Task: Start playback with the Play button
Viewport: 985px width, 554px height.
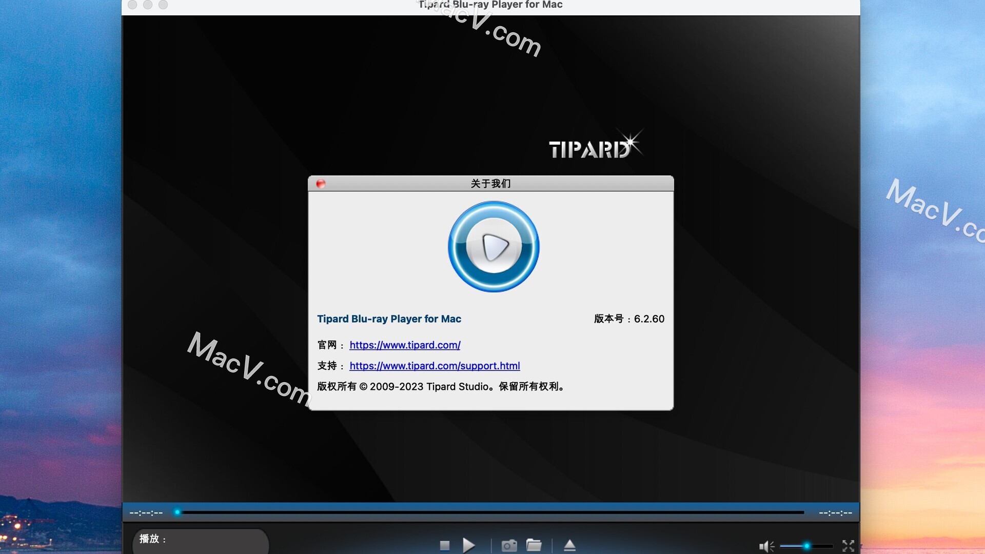Action: click(x=468, y=545)
